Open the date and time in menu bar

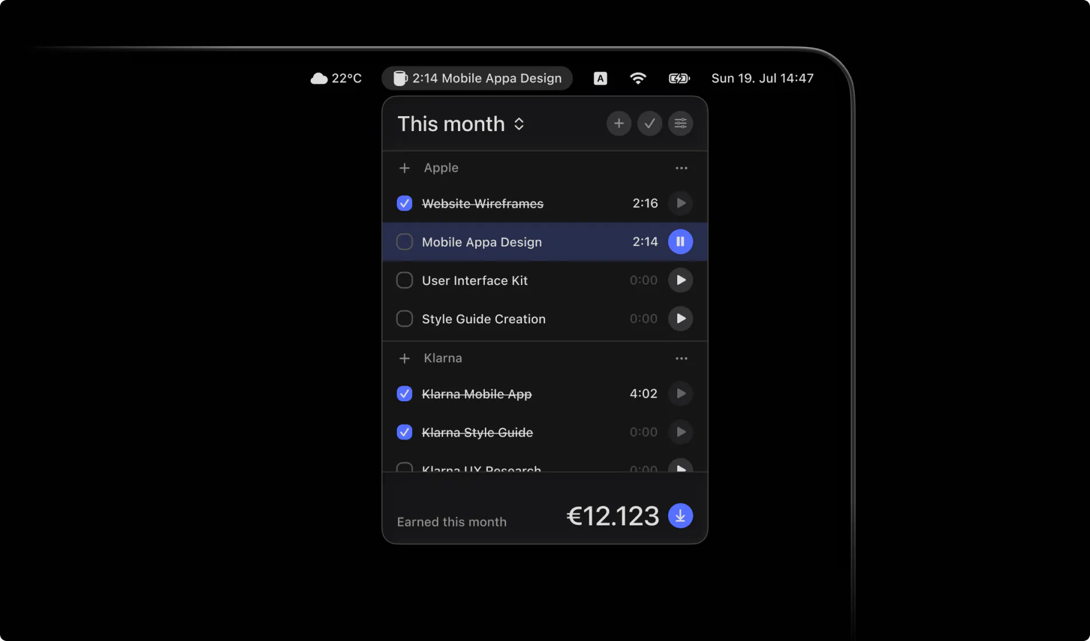coord(763,78)
